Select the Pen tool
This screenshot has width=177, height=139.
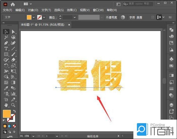(6, 43)
